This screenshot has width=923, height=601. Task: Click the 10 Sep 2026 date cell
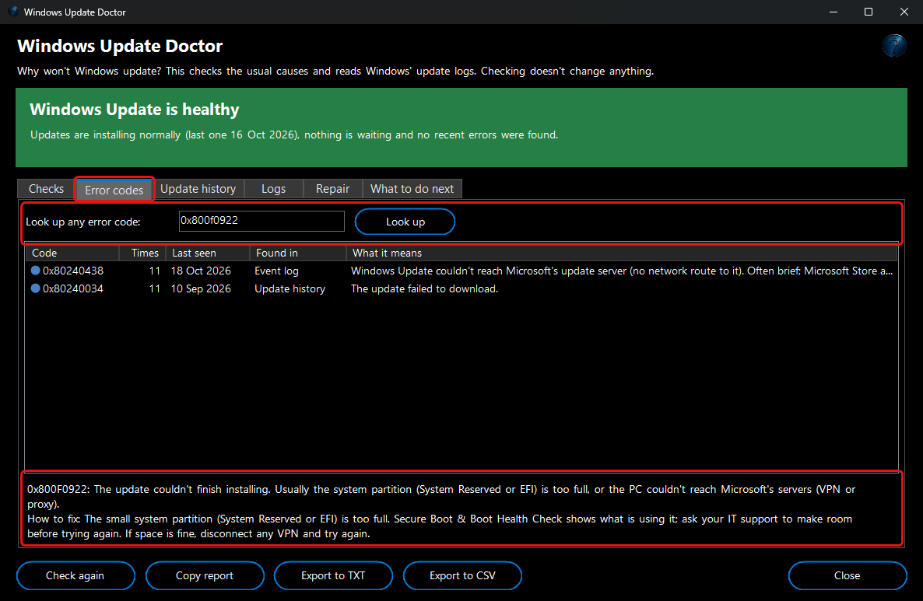(x=201, y=288)
